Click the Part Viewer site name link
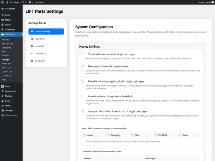The height and width of the screenshot is (161, 215). tap(14, 2)
